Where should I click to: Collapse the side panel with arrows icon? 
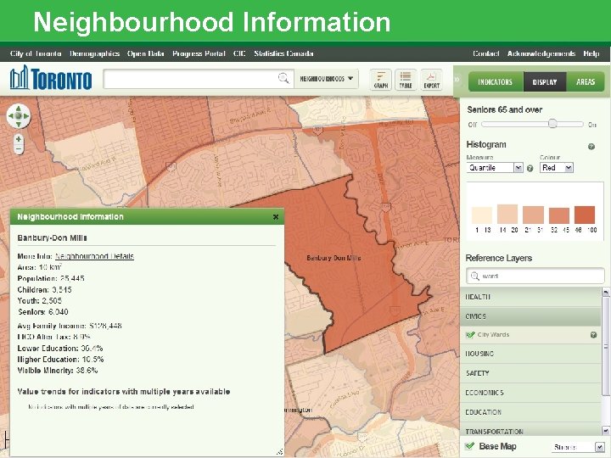point(457,80)
